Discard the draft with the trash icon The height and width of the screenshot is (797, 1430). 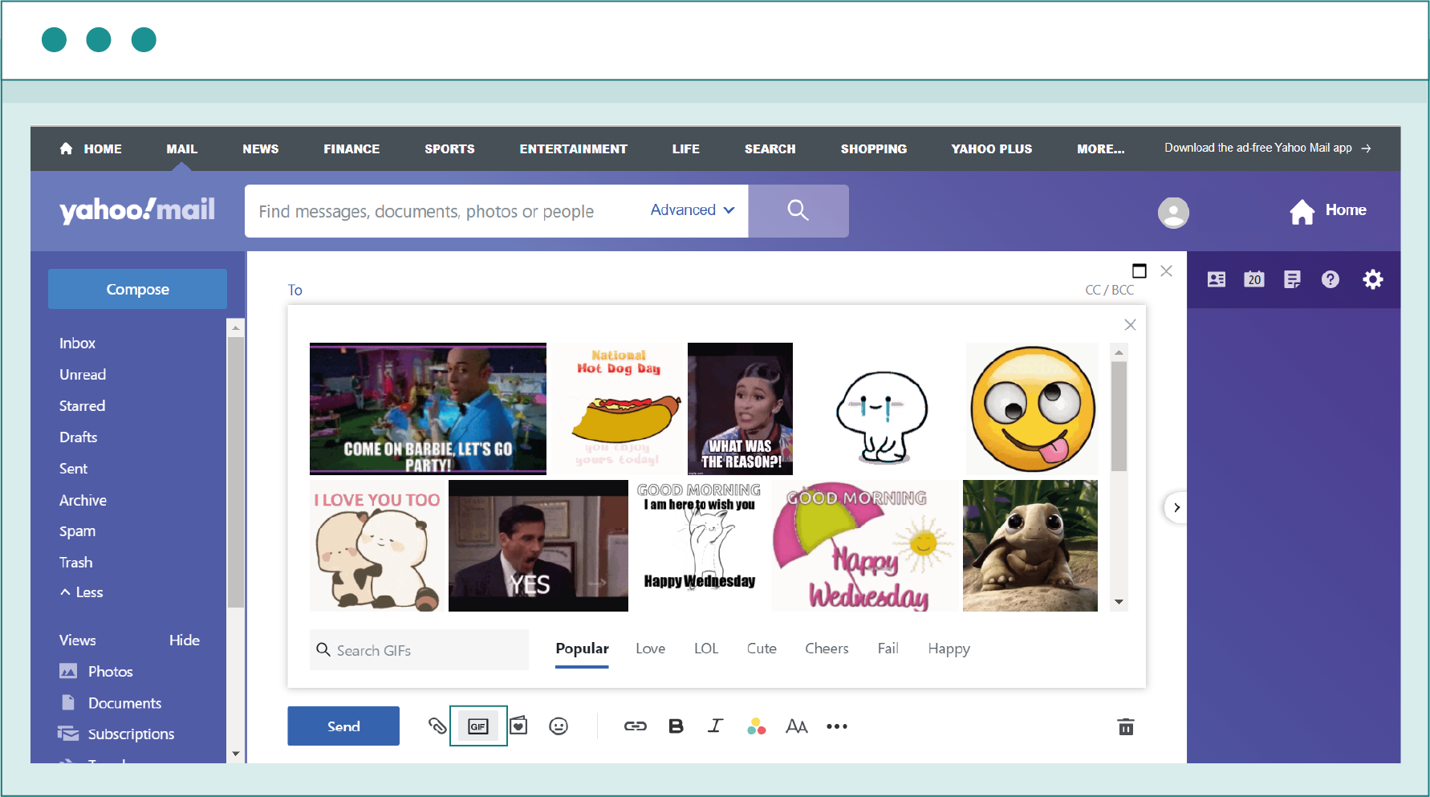click(x=1126, y=726)
